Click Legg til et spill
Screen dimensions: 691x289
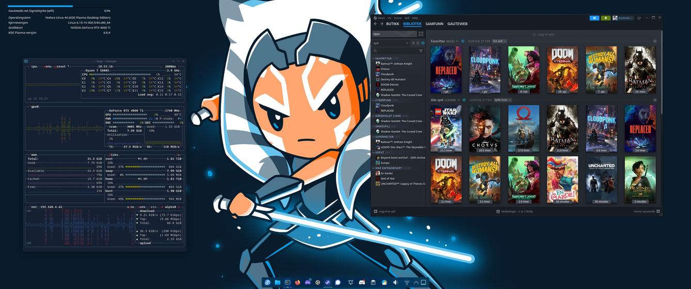[x=384, y=212]
